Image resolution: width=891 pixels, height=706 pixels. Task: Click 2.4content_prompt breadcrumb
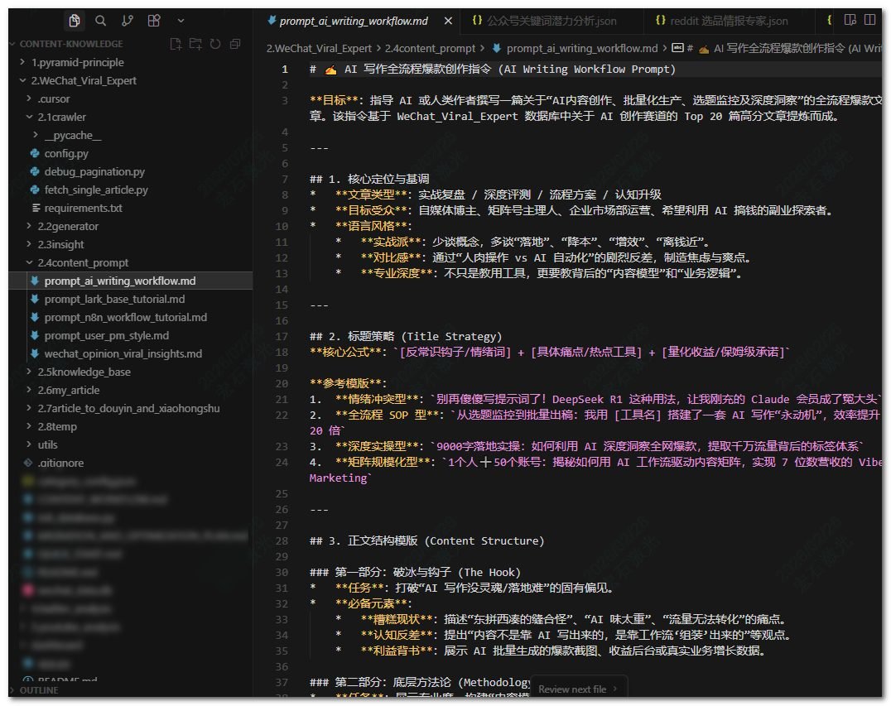(430, 48)
